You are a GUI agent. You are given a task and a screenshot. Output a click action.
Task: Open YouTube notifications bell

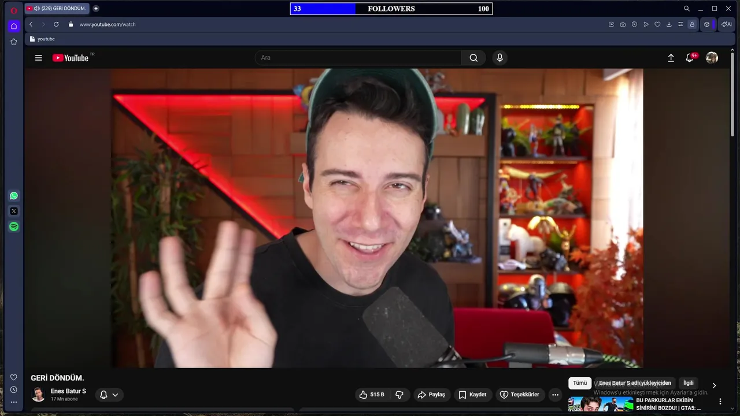point(690,58)
